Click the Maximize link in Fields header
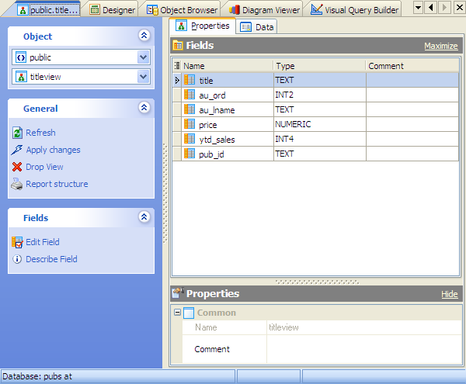Screen dimensions: 466x384 click(x=440, y=46)
